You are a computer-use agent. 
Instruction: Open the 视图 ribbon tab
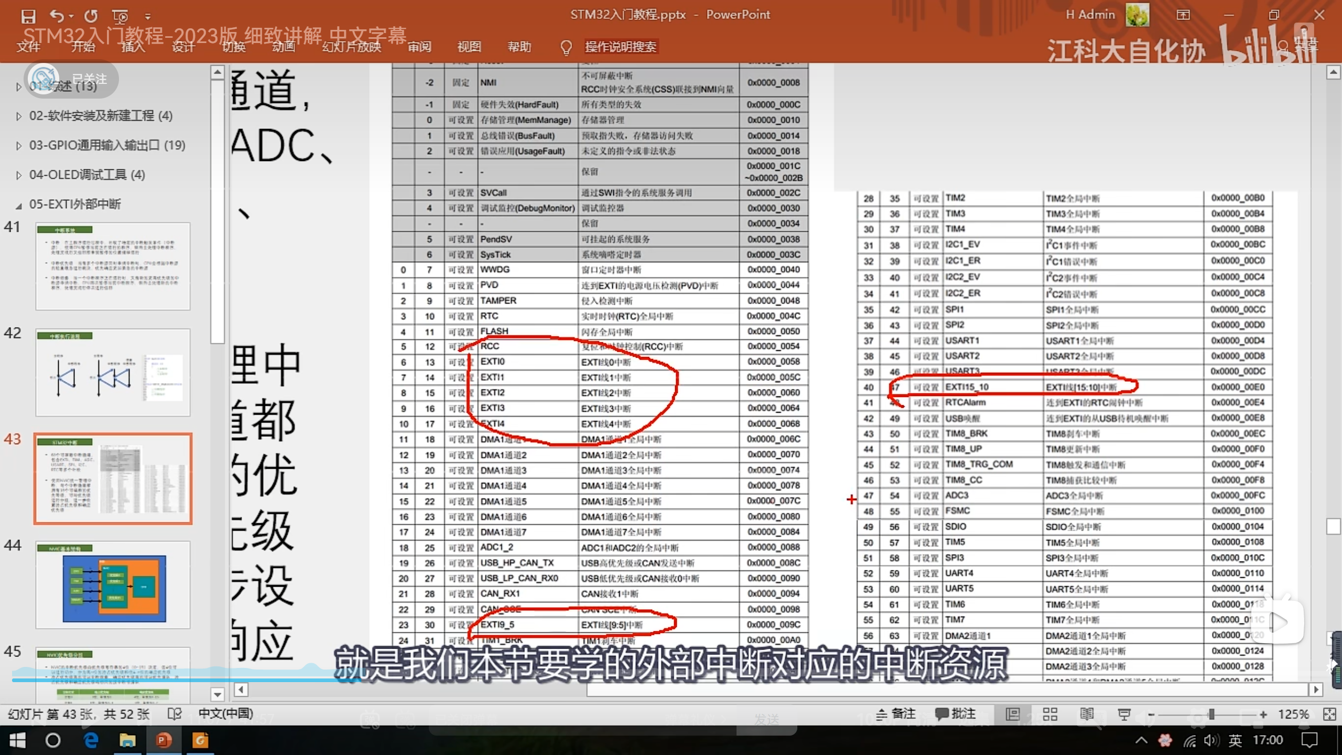click(x=469, y=47)
